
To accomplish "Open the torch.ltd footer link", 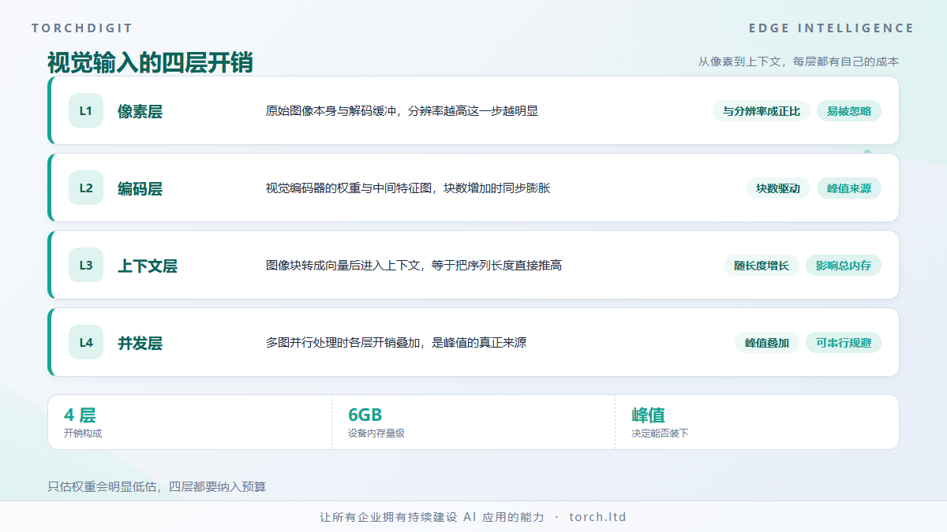I will tap(597, 517).
